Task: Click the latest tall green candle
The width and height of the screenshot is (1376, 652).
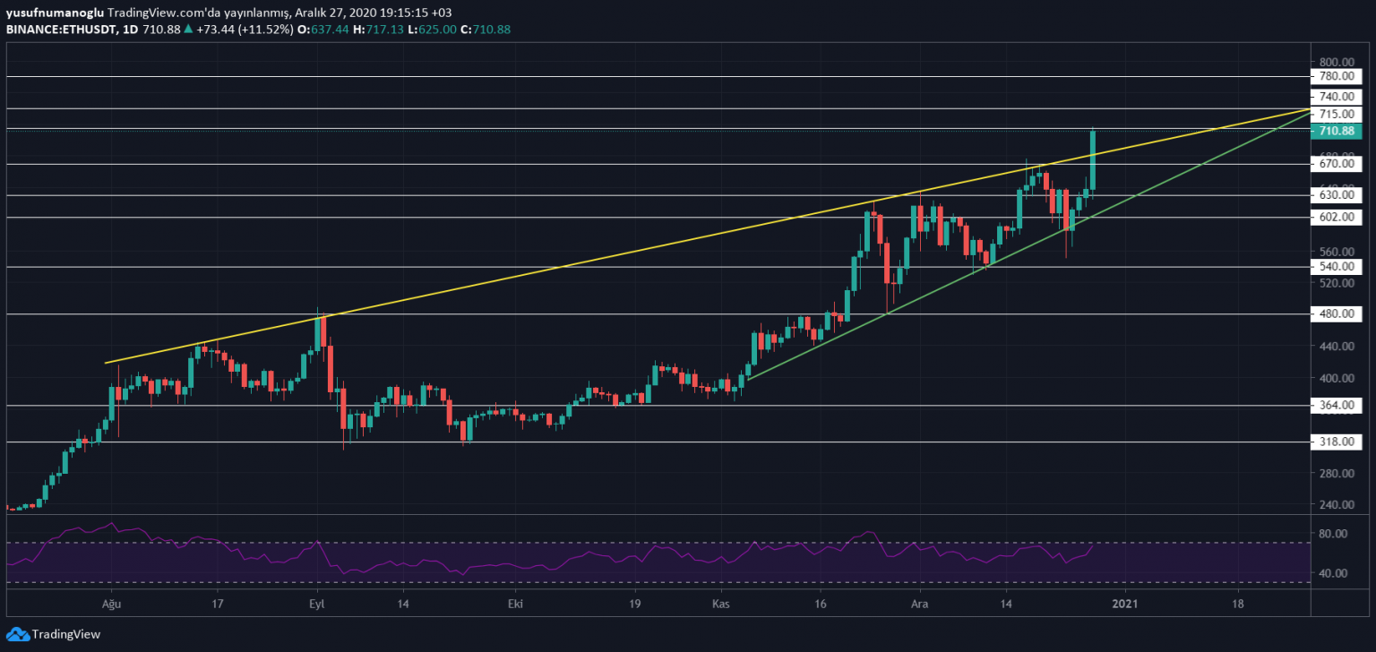Action: [x=1093, y=161]
